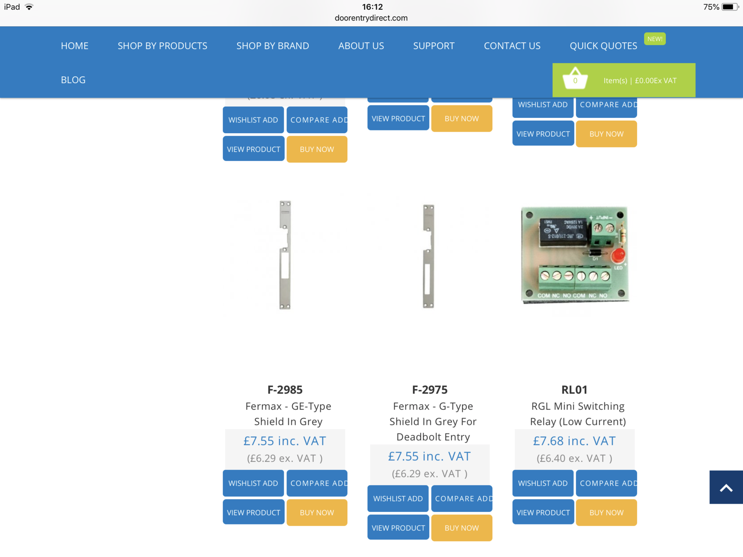View Product for F-2975 G-Type shield
743x557 pixels.
(398, 528)
